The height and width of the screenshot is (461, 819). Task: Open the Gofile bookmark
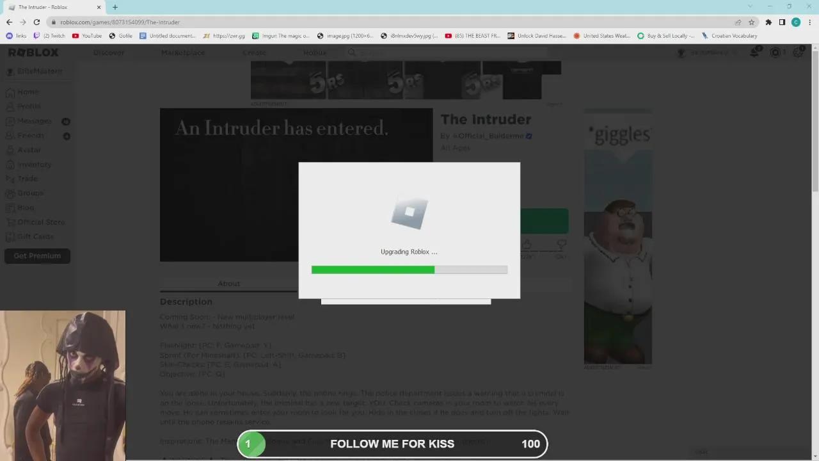121,36
